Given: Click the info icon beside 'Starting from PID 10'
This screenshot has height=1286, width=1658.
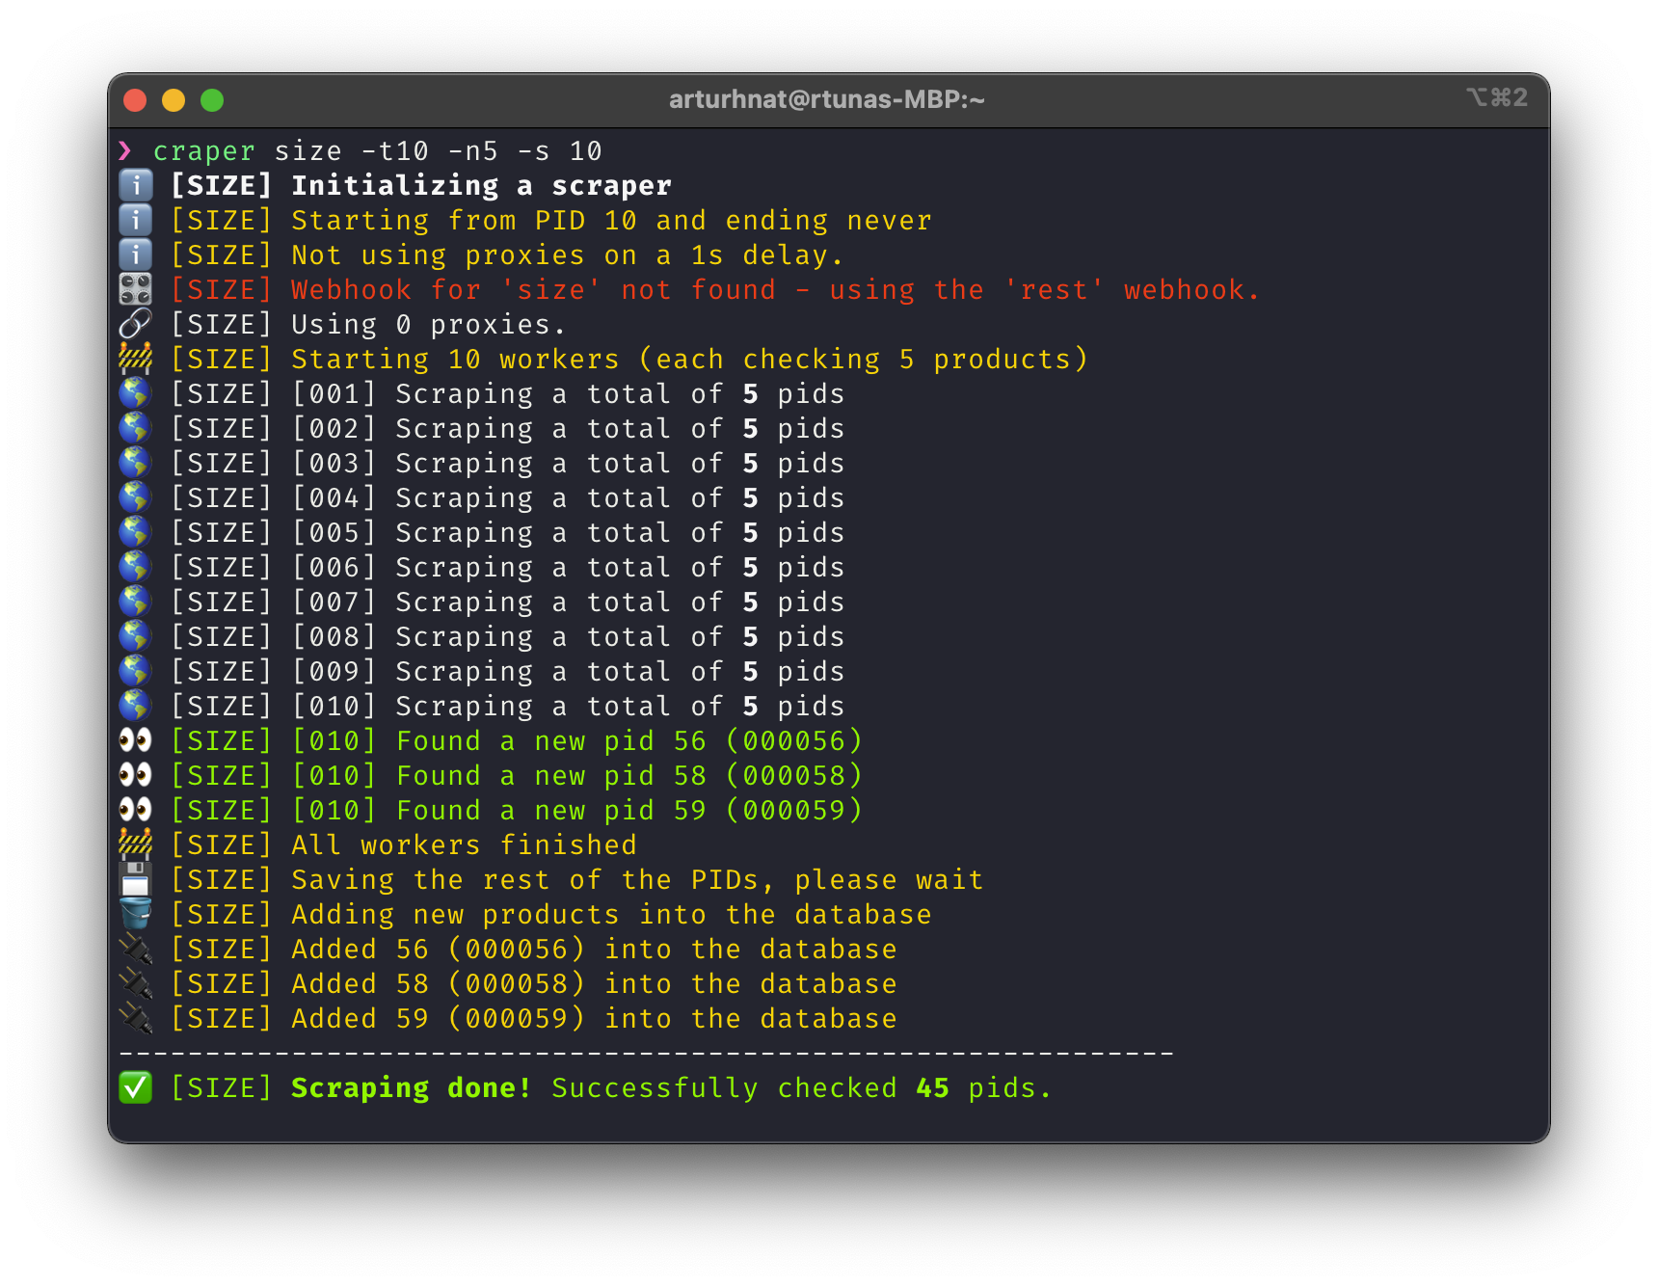Looking at the screenshot, I should tap(135, 220).
